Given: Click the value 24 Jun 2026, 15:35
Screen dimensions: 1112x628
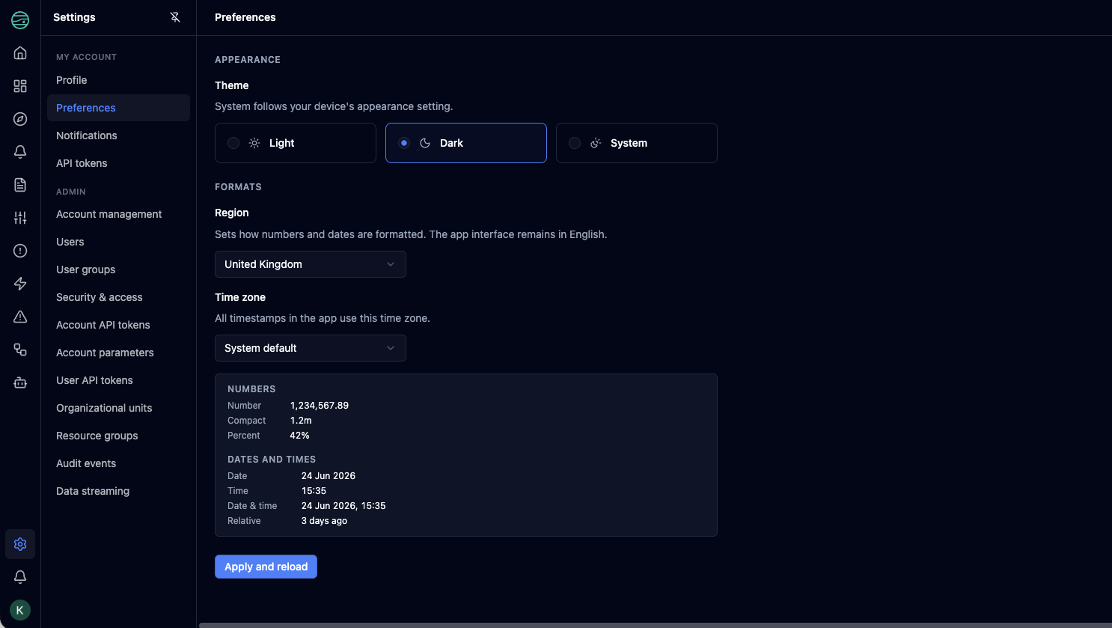Looking at the screenshot, I should pos(343,506).
